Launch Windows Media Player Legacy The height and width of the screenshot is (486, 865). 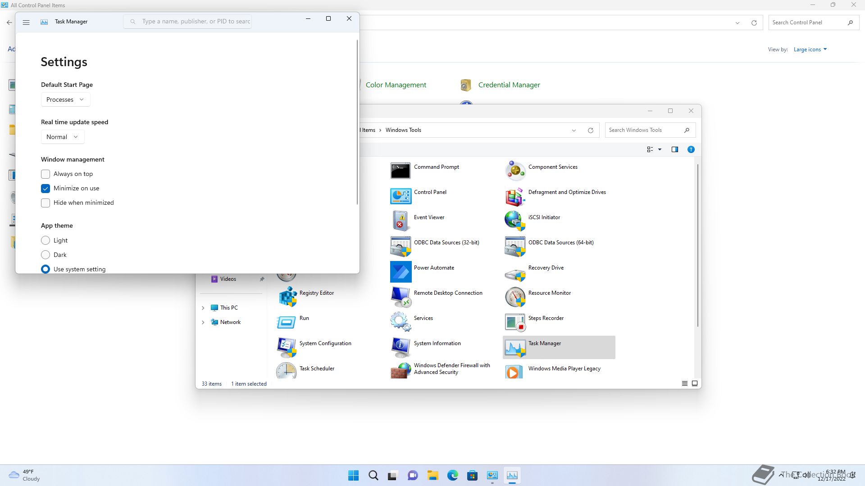(515, 371)
